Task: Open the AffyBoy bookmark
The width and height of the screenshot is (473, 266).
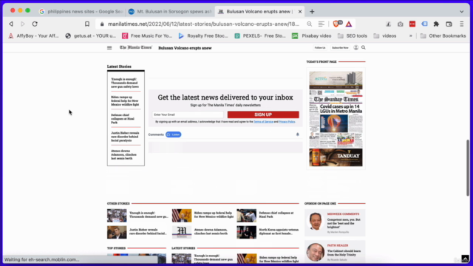Action: point(33,35)
